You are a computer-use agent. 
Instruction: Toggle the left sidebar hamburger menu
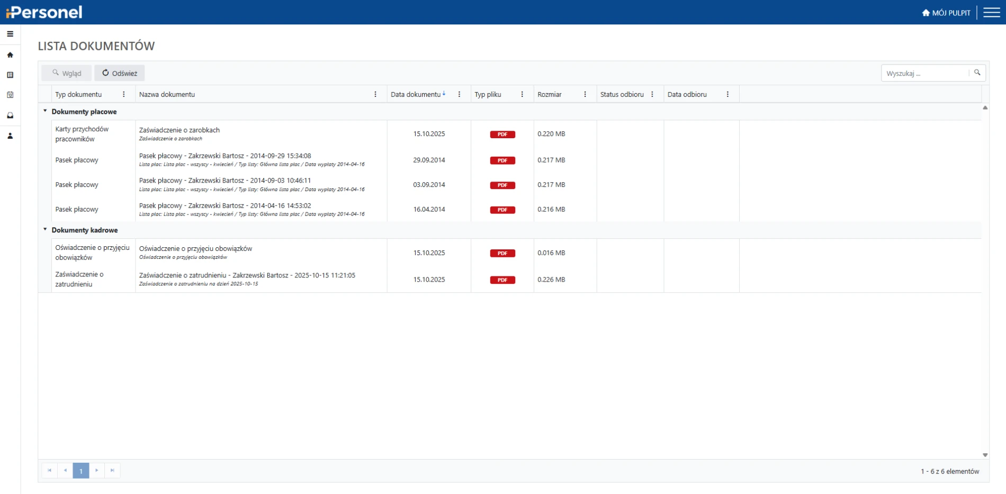[10, 34]
